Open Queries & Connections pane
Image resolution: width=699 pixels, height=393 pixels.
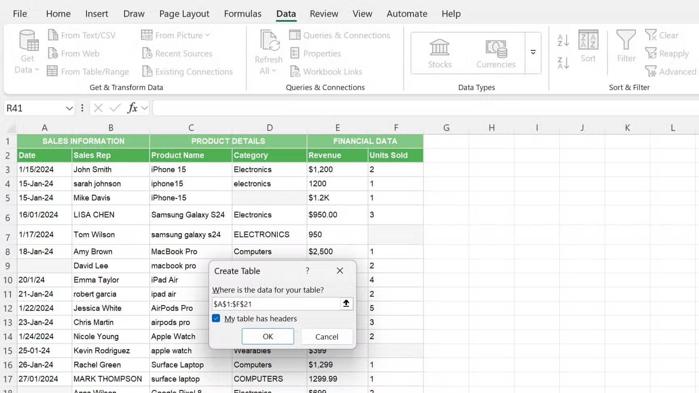point(340,35)
